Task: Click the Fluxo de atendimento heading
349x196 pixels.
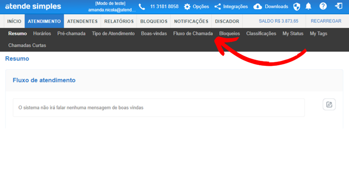Action: coord(44,80)
